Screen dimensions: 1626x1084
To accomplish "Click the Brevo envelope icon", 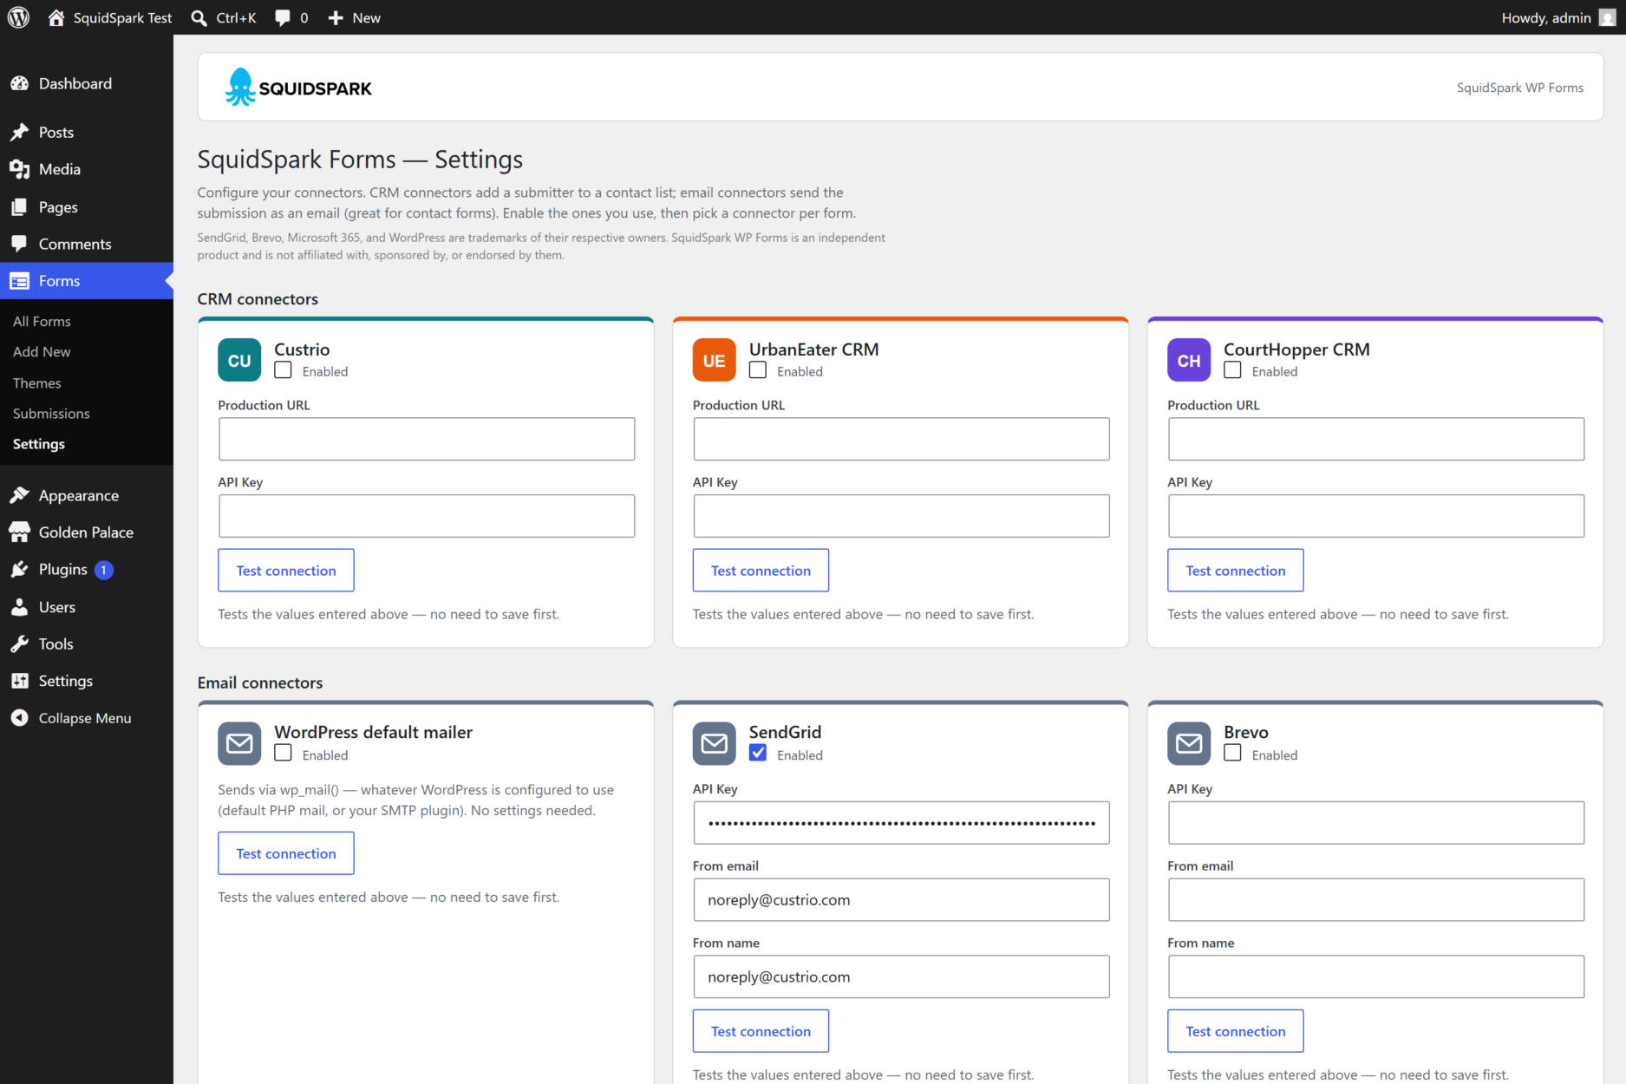I will click(1189, 743).
